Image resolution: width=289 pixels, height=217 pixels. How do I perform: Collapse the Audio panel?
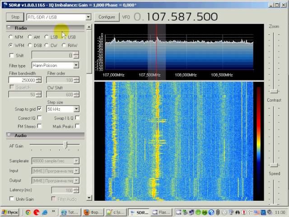coord(9,135)
